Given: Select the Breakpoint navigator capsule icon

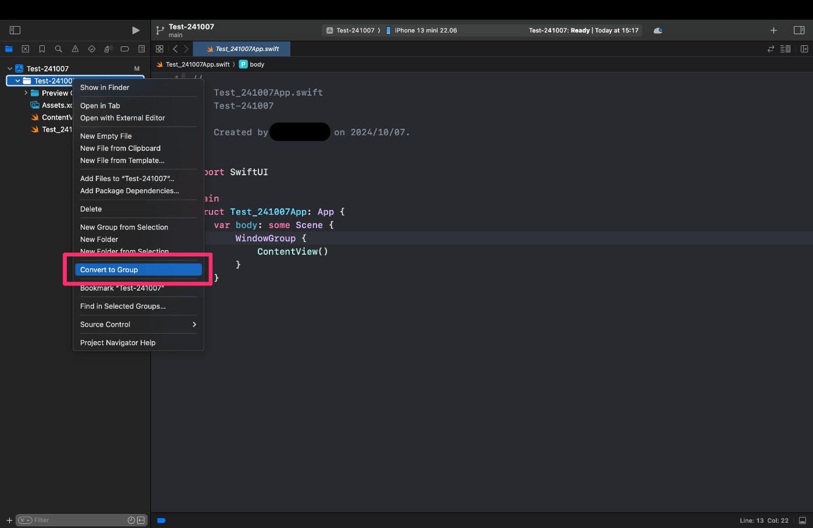Looking at the screenshot, I should (125, 49).
